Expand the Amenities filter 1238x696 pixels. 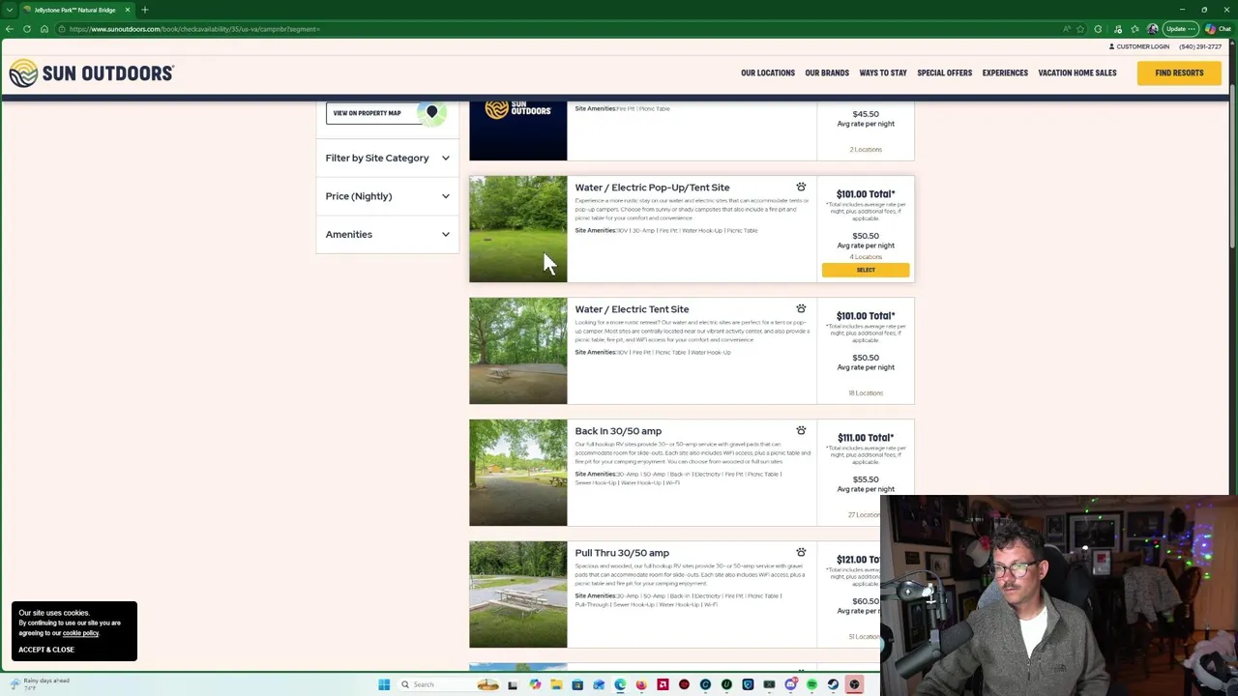pyautogui.click(x=387, y=234)
